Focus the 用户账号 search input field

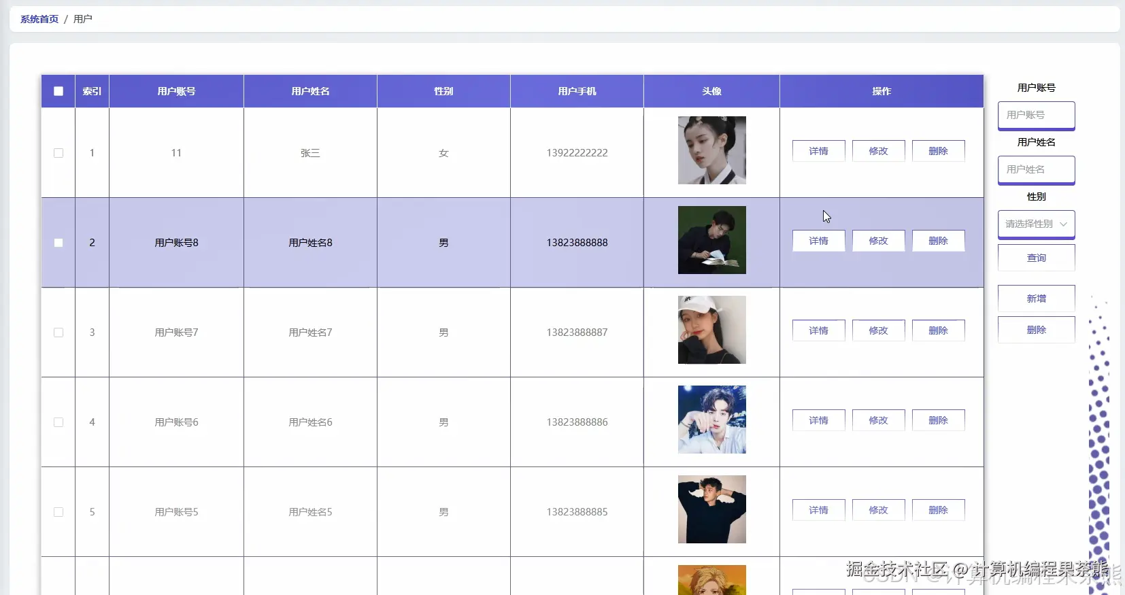pyautogui.click(x=1036, y=115)
